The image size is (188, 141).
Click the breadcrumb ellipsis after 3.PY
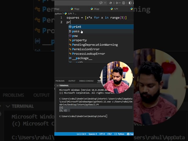(x=75, y=14)
